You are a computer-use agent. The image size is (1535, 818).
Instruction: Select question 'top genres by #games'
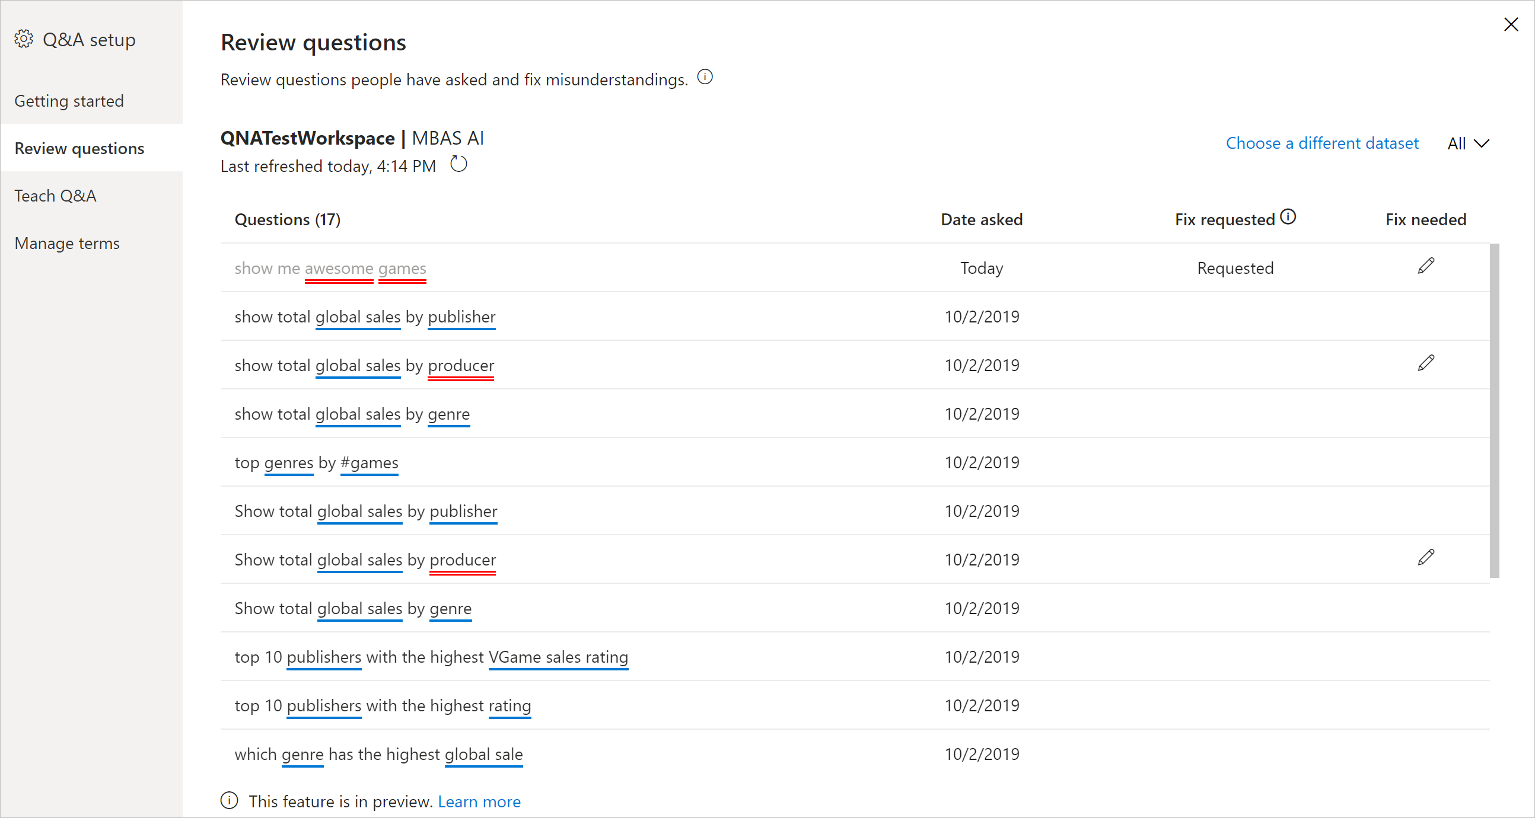(x=316, y=462)
